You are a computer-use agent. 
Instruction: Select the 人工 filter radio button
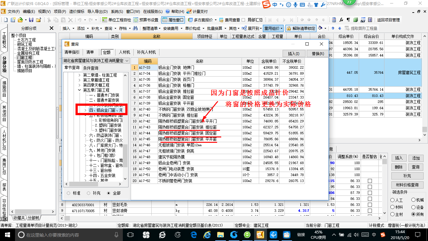pyautogui.click(x=393, y=200)
